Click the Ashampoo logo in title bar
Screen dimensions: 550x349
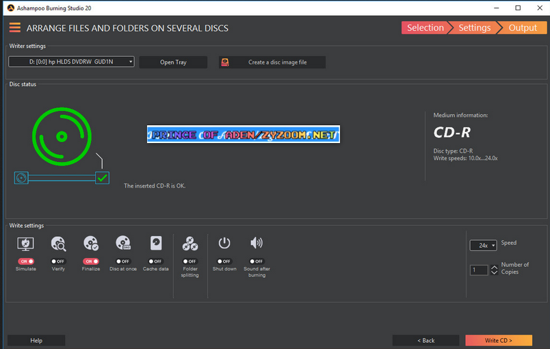tap(11, 8)
